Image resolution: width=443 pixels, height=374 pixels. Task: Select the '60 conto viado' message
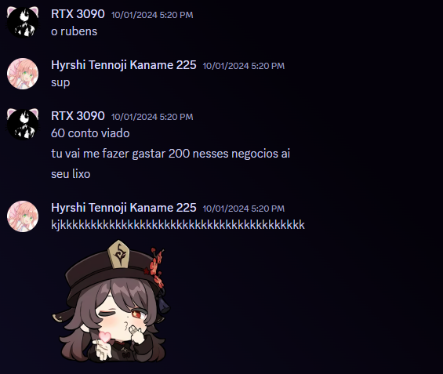click(90, 133)
